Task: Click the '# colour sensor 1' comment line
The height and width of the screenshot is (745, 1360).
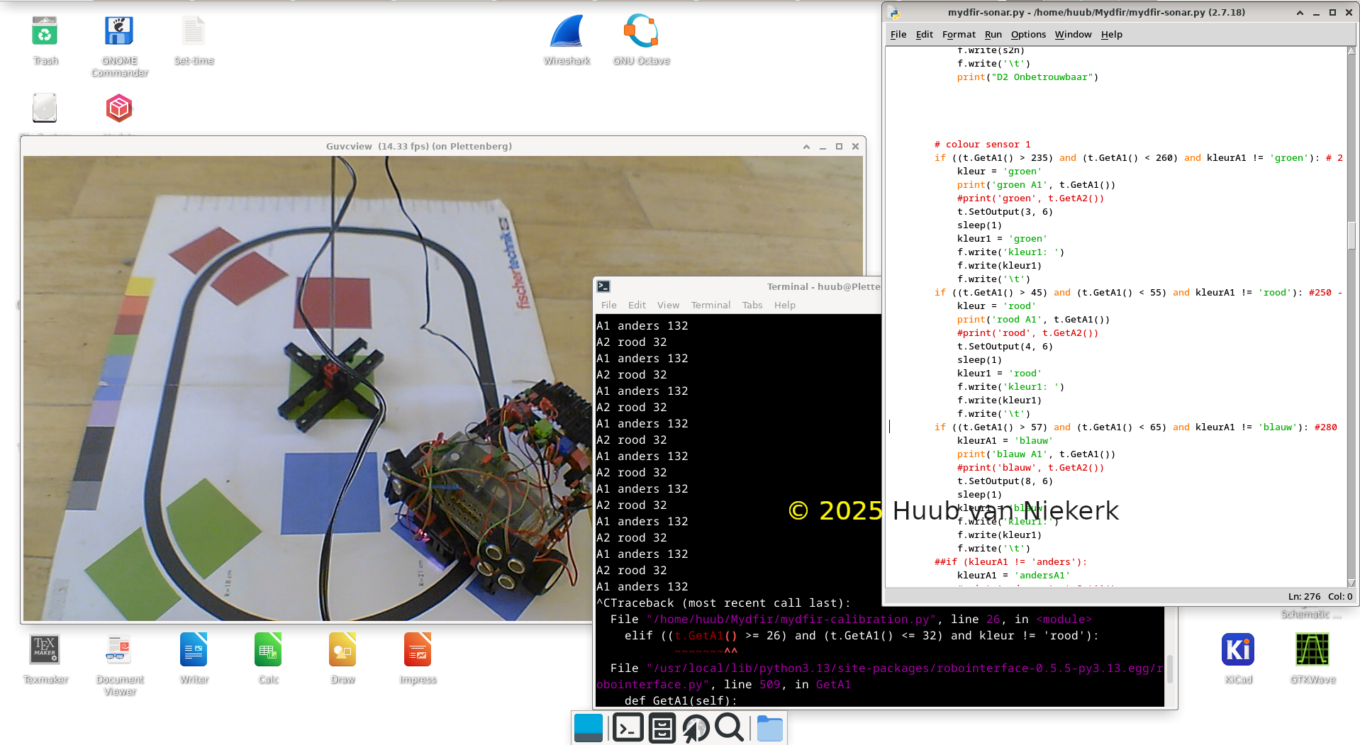Action: coord(982,145)
